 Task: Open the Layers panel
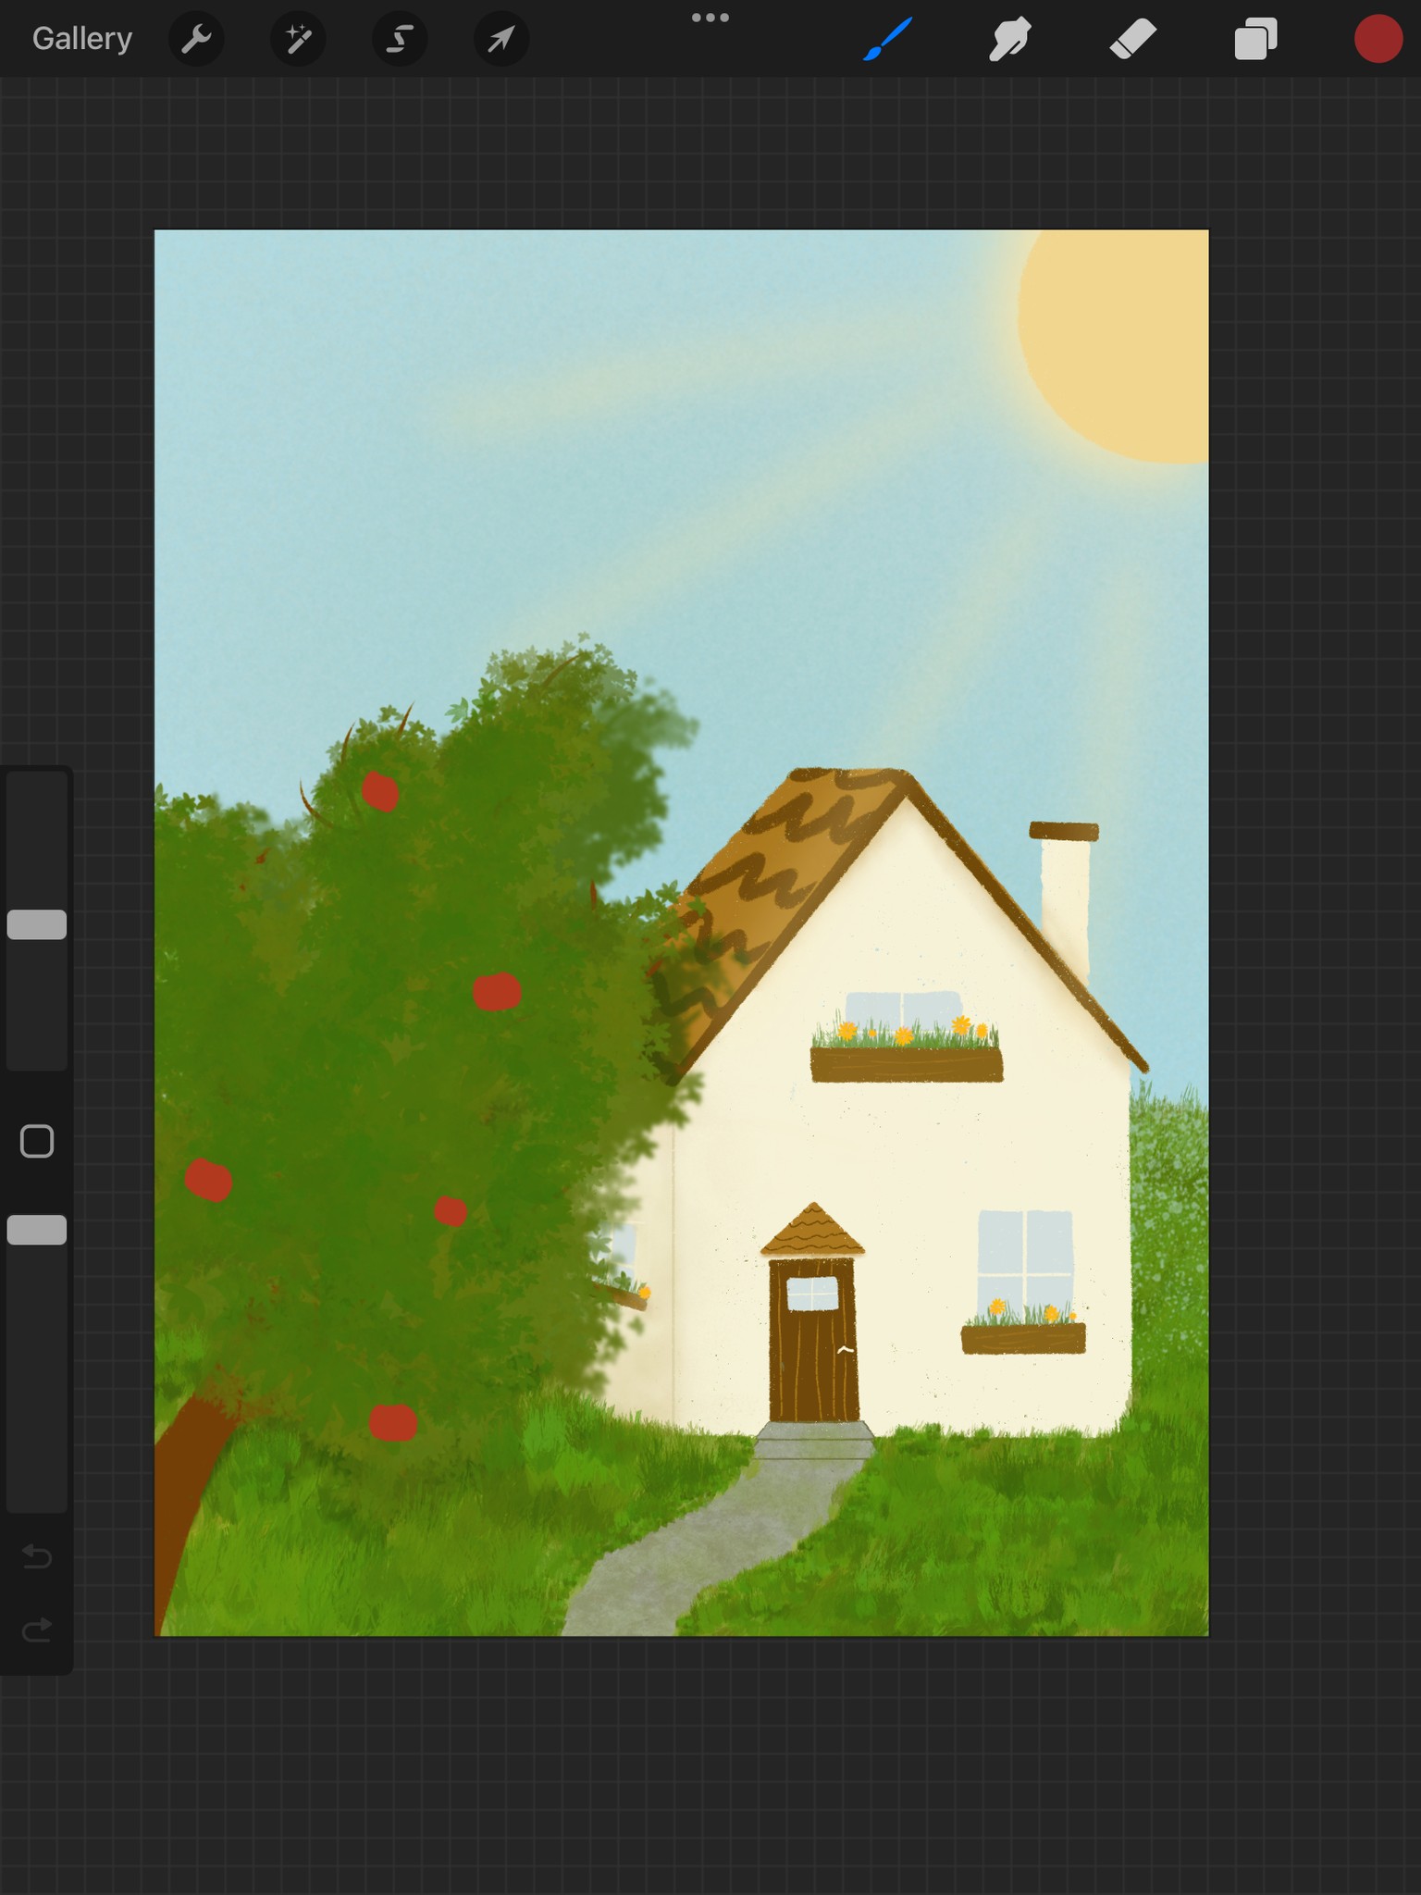pos(1255,39)
